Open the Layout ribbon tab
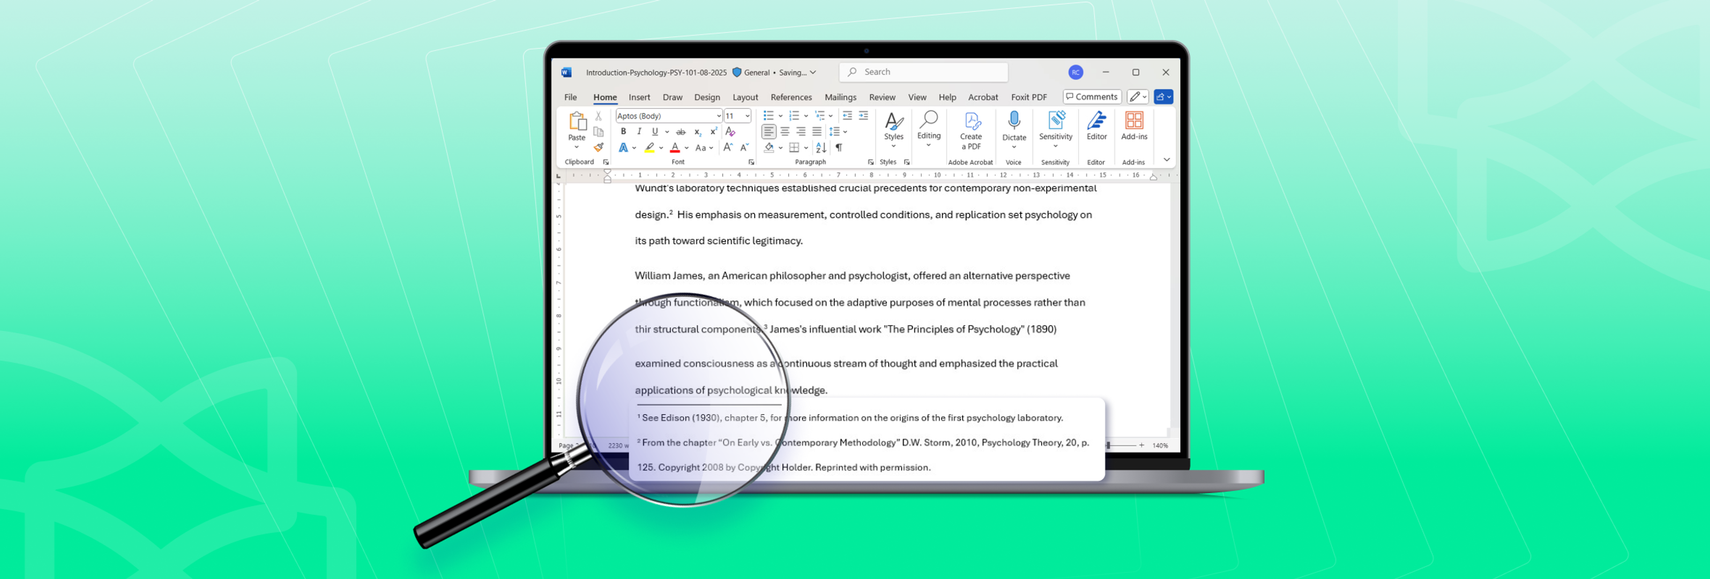The image size is (1710, 579). tap(745, 97)
